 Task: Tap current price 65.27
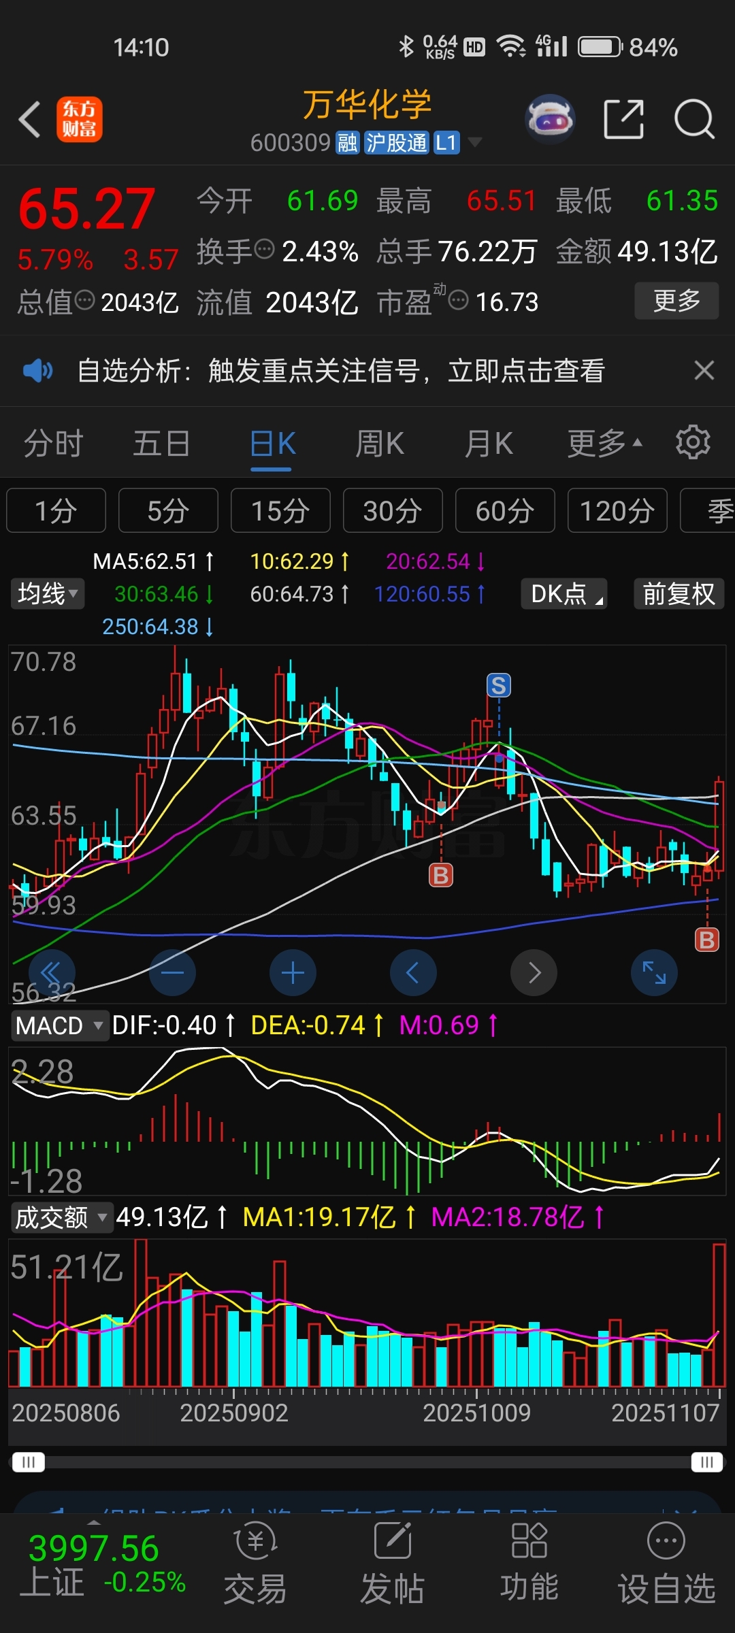[86, 209]
